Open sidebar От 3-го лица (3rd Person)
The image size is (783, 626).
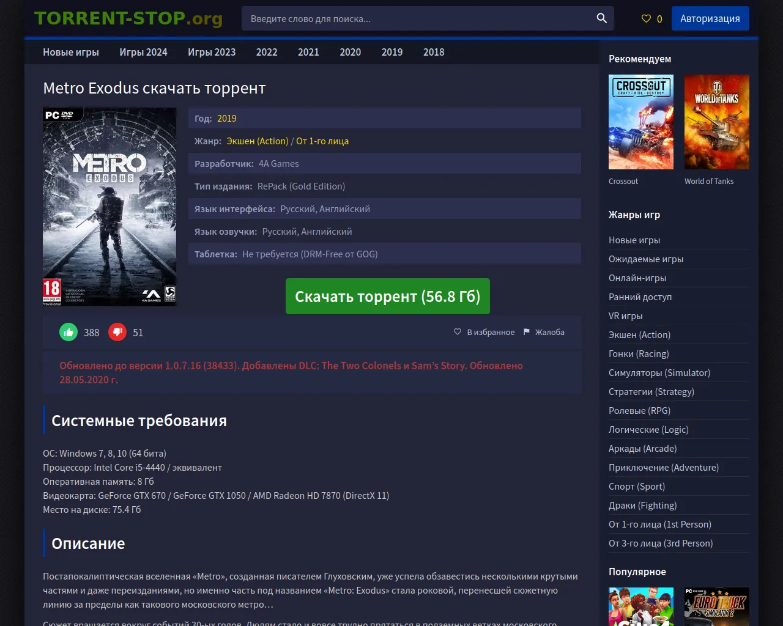(661, 543)
